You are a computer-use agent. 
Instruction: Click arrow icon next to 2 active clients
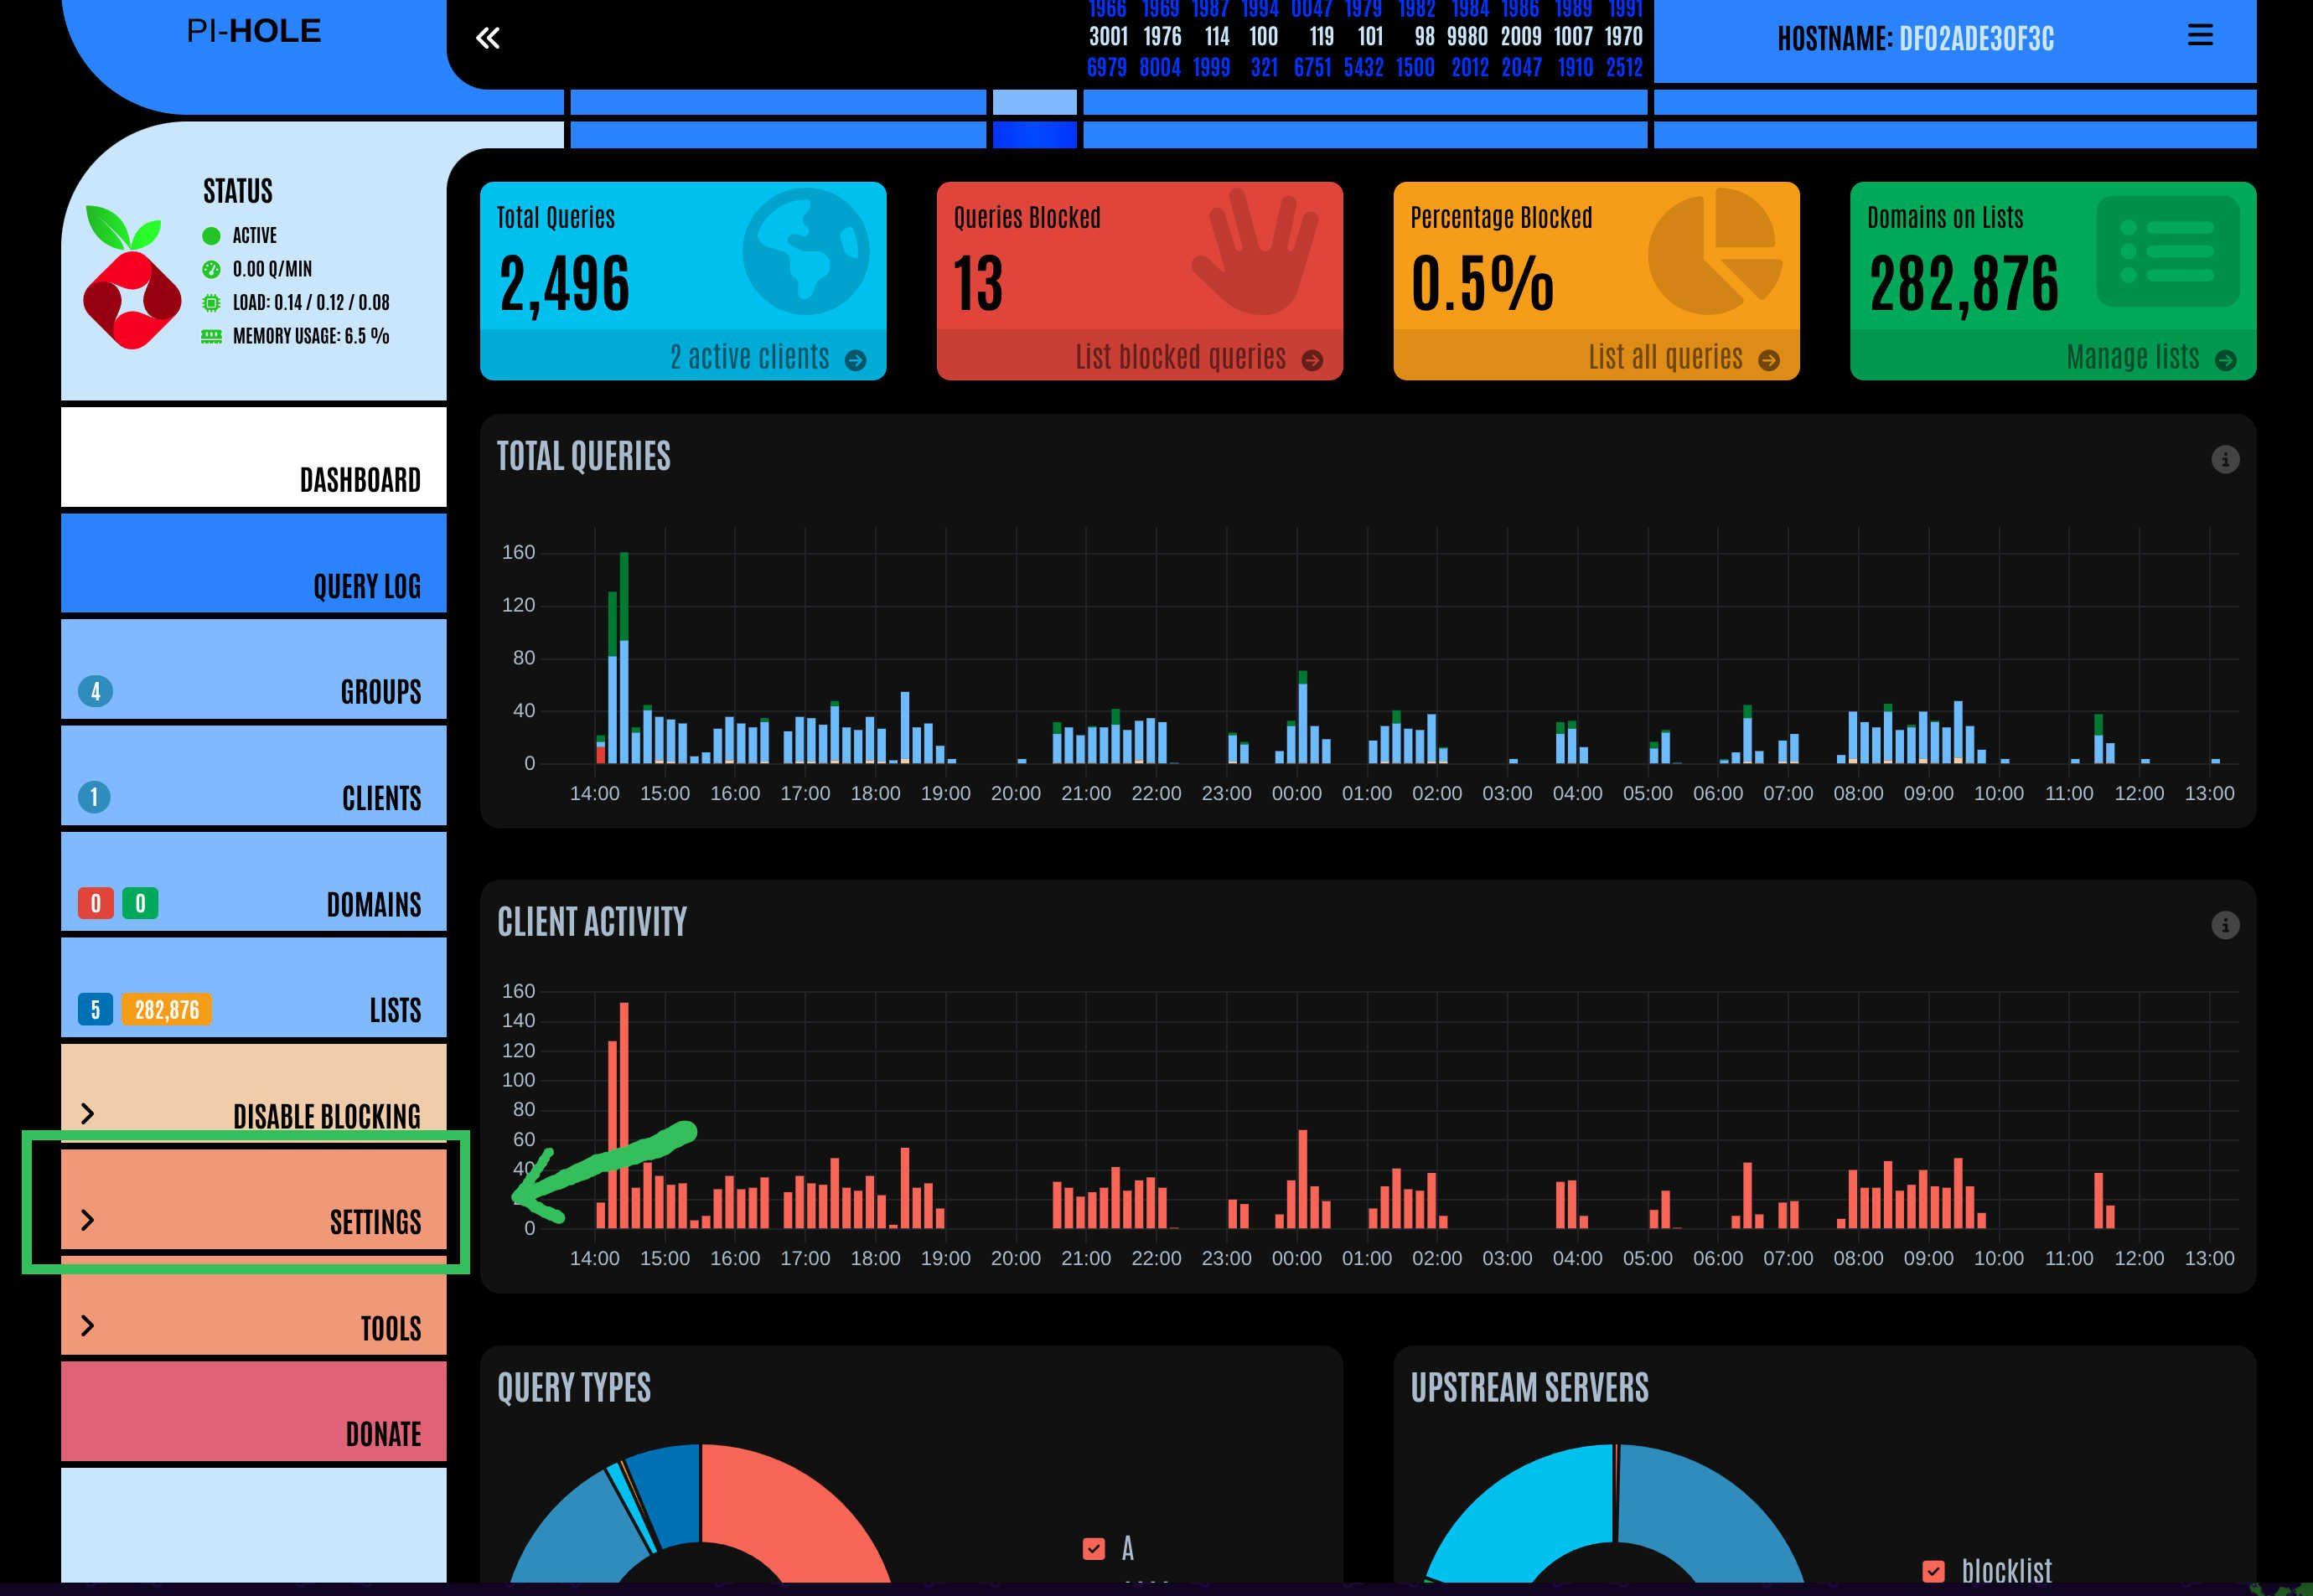click(855, 360)
